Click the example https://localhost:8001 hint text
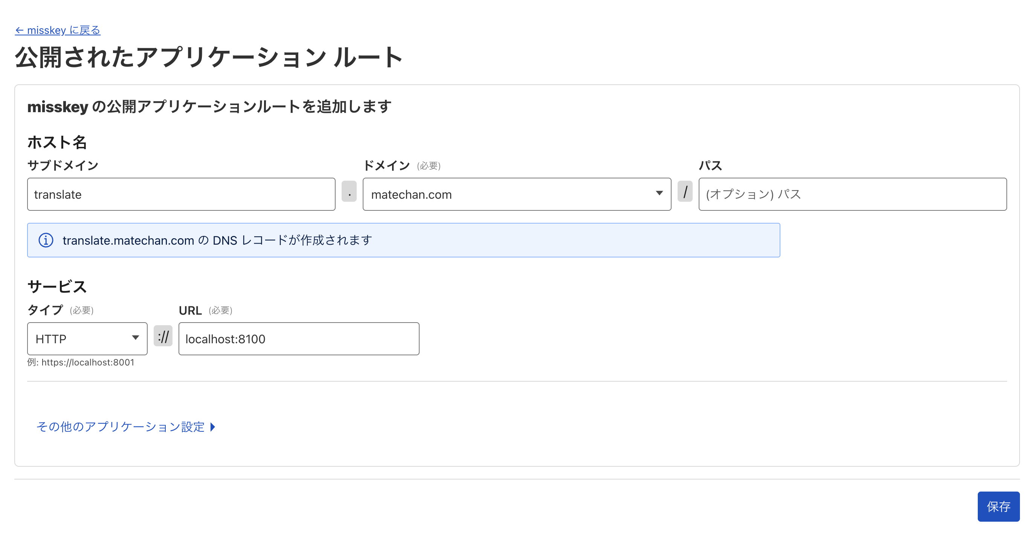The height and width of the screenshot is (542, 1032). (x=81, y=363)
